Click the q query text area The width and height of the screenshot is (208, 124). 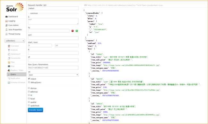pyautogui.click(x=53, y=21)
